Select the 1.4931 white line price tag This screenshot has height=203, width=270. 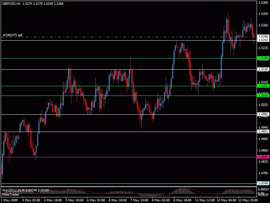[263, 132]
